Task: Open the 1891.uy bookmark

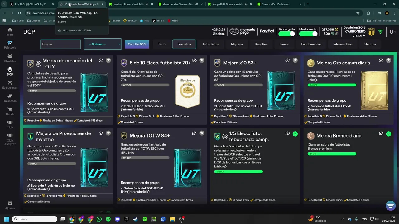Action: [130, 21]
